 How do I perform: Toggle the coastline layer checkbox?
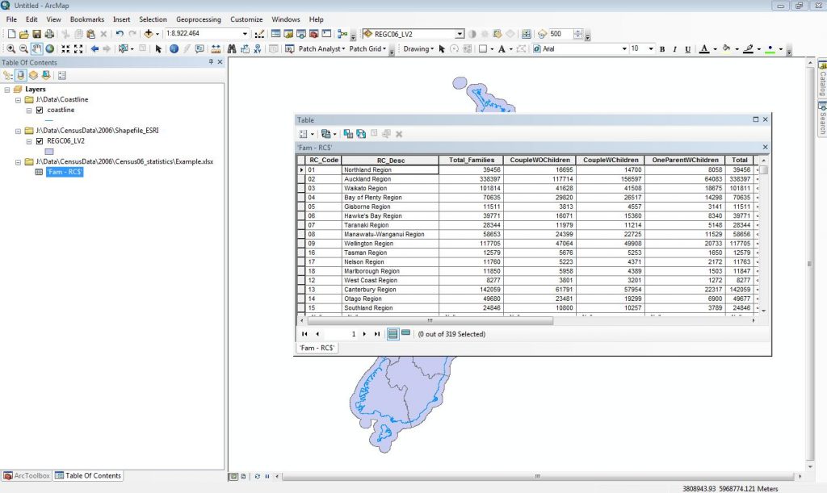point(40,110)
